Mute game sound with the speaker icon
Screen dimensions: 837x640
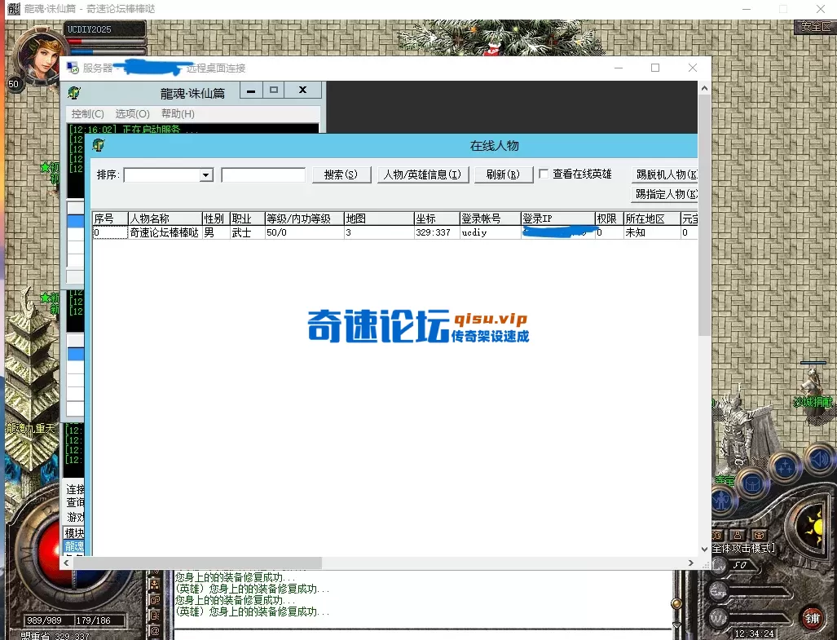(818, 457)
